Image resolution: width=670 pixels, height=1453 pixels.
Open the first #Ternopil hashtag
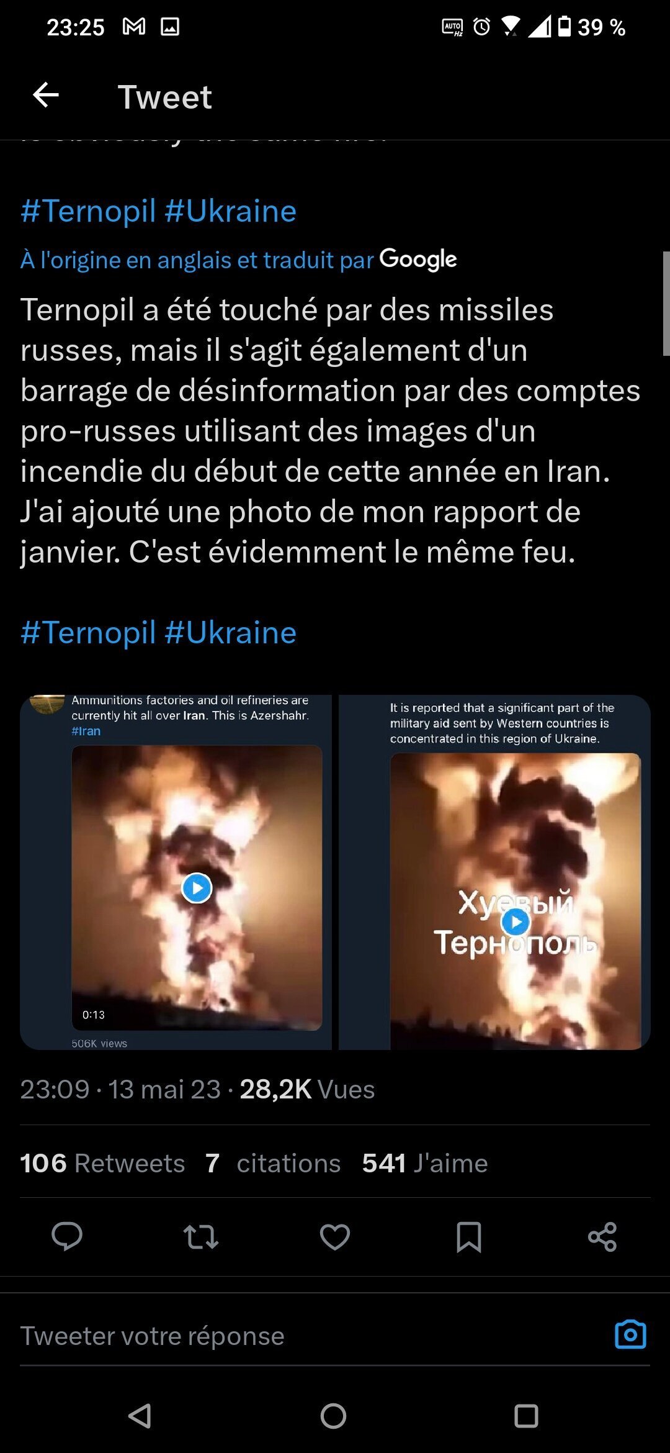[88, 211]
